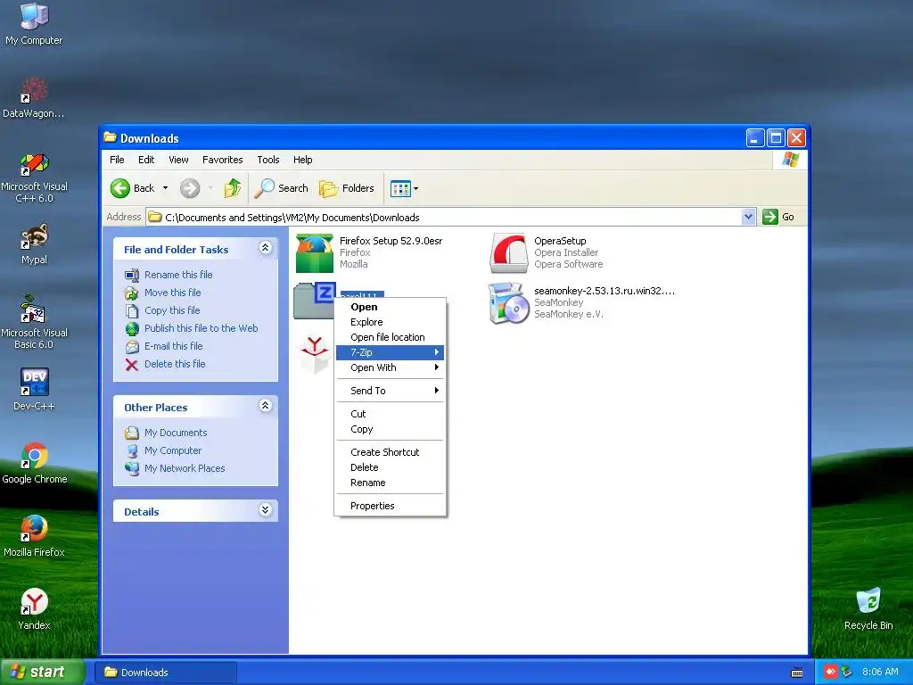Image resolution: width=913 pixels, height=685 pixels.
Task: Choose Properties in the context menu
Action: pos(390,506)
